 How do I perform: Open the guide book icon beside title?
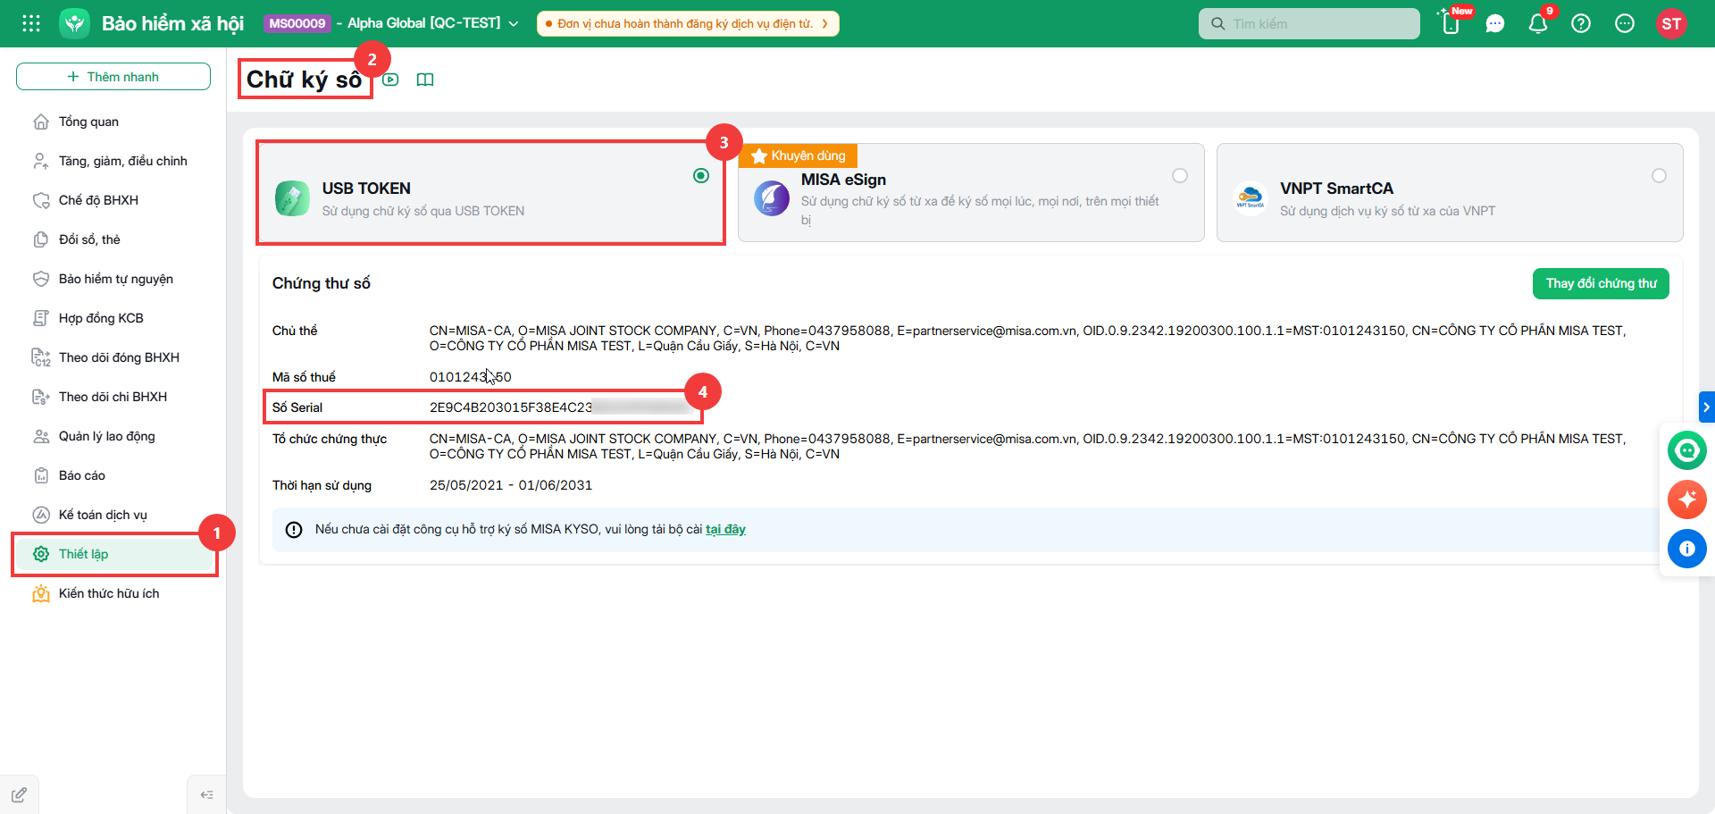point(425,80)
